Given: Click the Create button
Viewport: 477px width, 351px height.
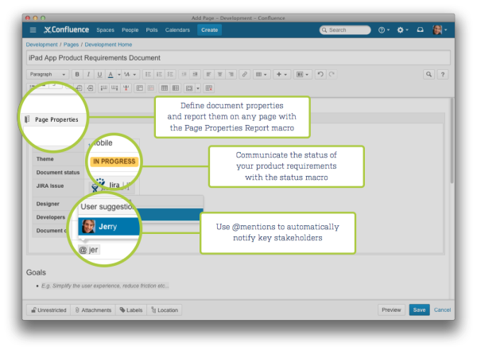Looking at the screenshot, I should [x=209, y=29].
